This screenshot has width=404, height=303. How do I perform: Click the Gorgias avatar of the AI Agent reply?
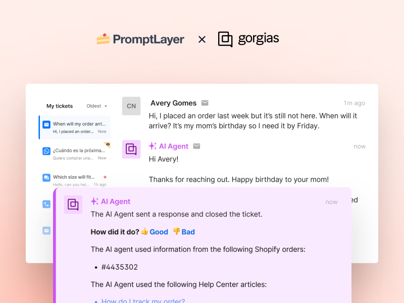pos(131,149)
